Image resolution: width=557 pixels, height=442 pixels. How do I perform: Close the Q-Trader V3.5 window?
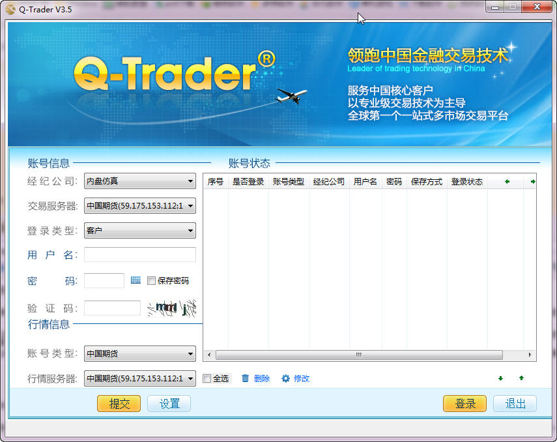(537, 7)
